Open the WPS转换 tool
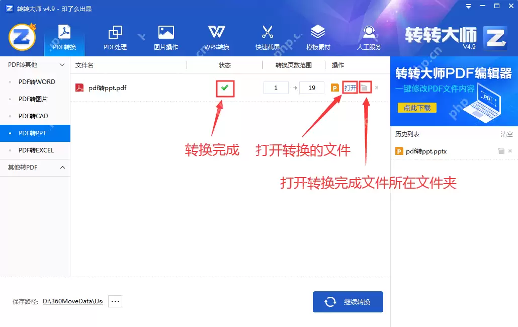The image size is (518, 327). (x=216, y=38)
